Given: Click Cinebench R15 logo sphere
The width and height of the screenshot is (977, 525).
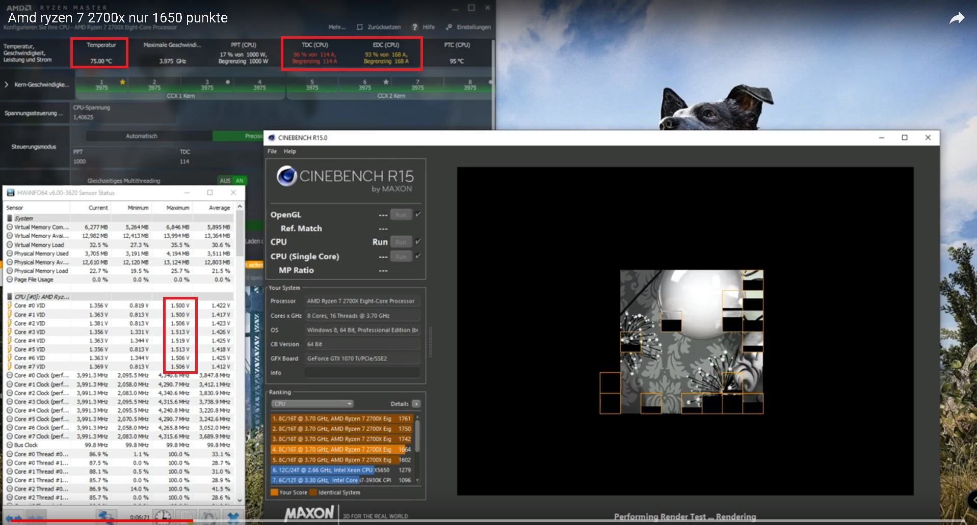Looking at the screenshot, I should [x=286, y=176].
